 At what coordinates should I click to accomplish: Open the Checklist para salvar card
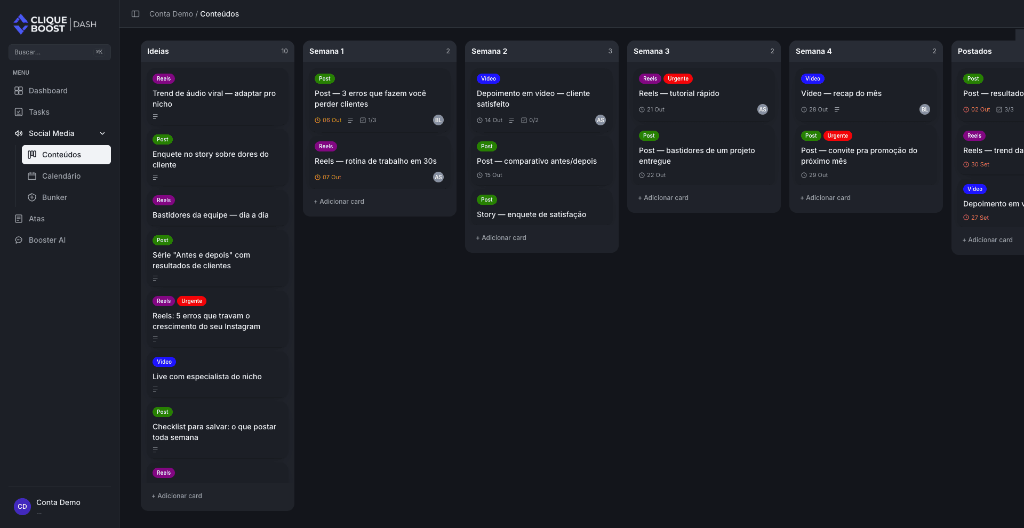pos(218,430)
